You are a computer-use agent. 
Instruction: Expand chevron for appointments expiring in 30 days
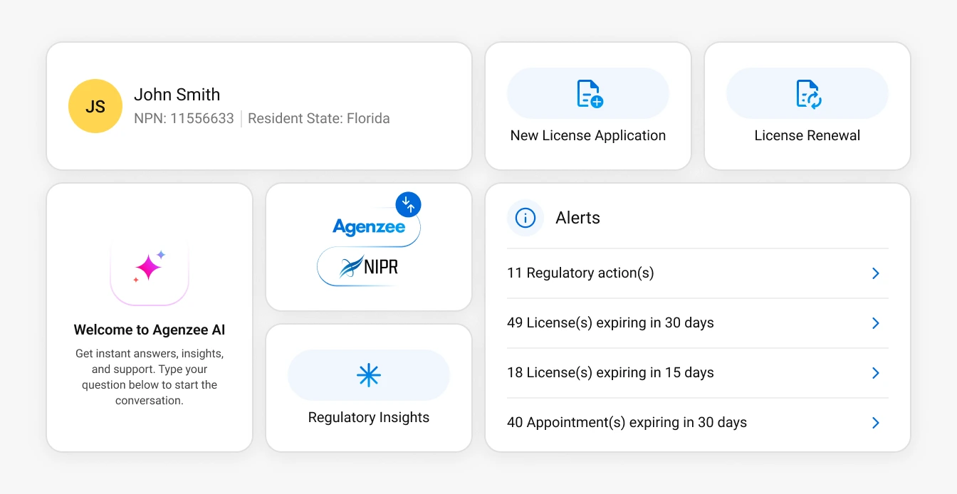[x=876, y=423]
